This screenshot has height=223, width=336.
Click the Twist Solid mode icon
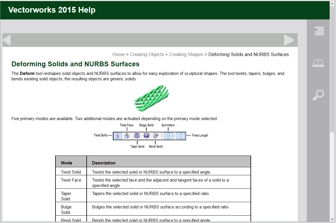click(118, 136)
